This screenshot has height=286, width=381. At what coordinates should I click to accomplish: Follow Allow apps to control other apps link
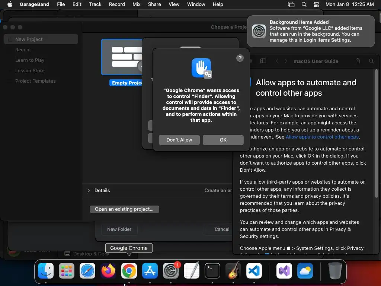click(x=322, y=137)
